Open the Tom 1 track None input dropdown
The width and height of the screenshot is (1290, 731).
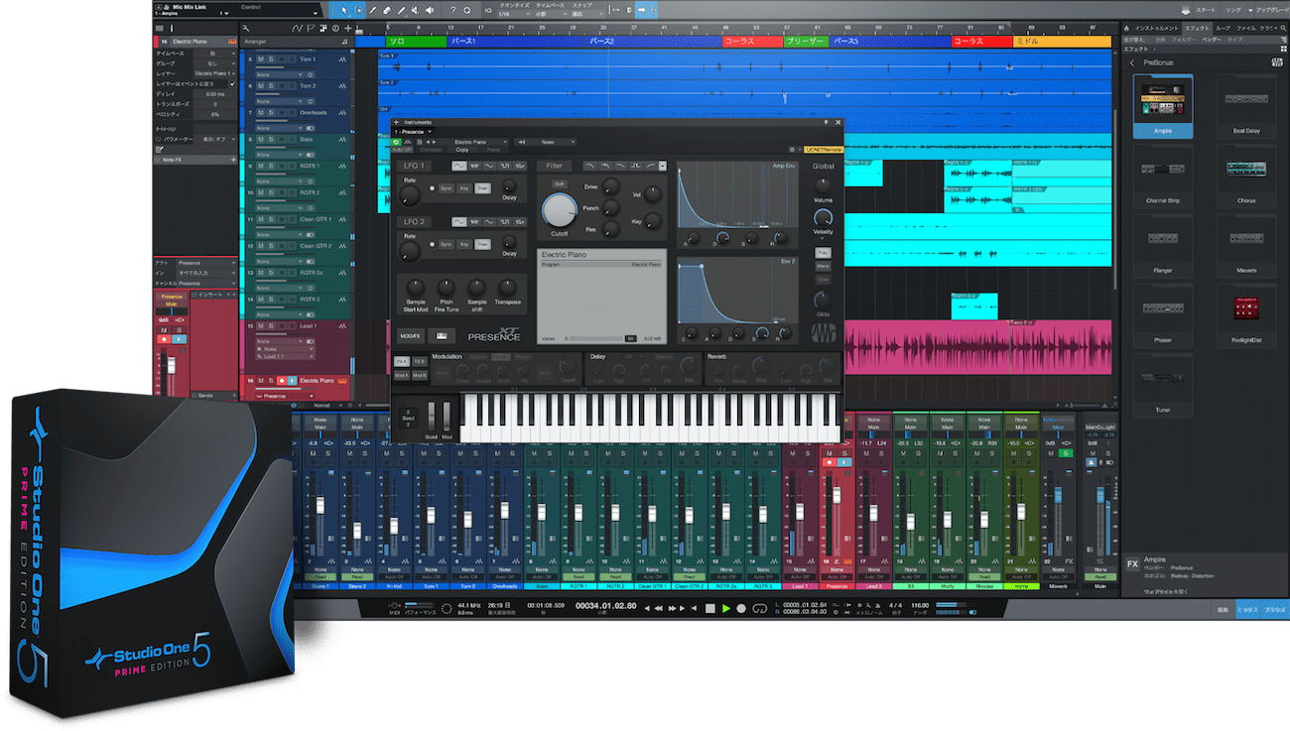tap(279, 74)
